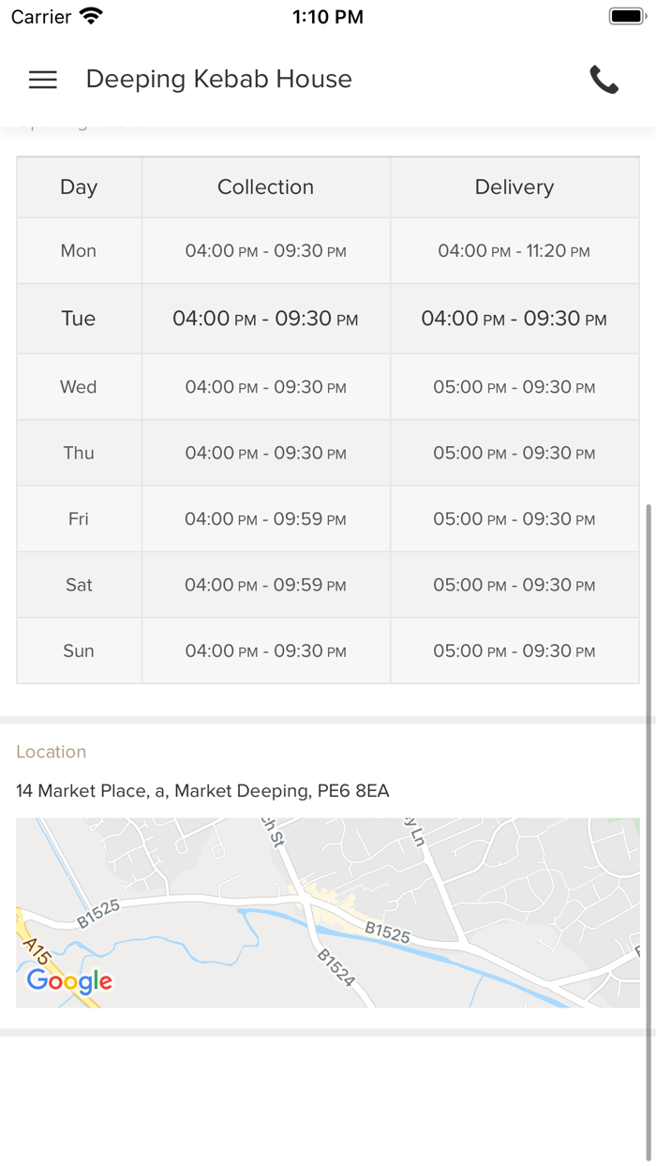656x1166 pixels.
Task: Click the Google logo on map
Action: (x=69, y=981)
